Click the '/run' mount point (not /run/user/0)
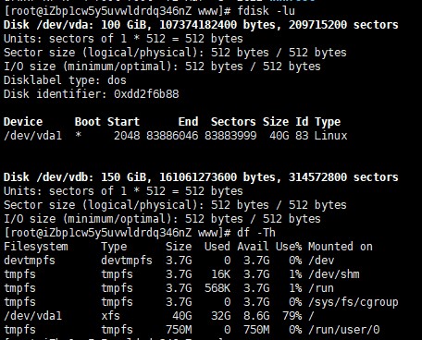Screen dimensions: 422x340 [321, 288]
